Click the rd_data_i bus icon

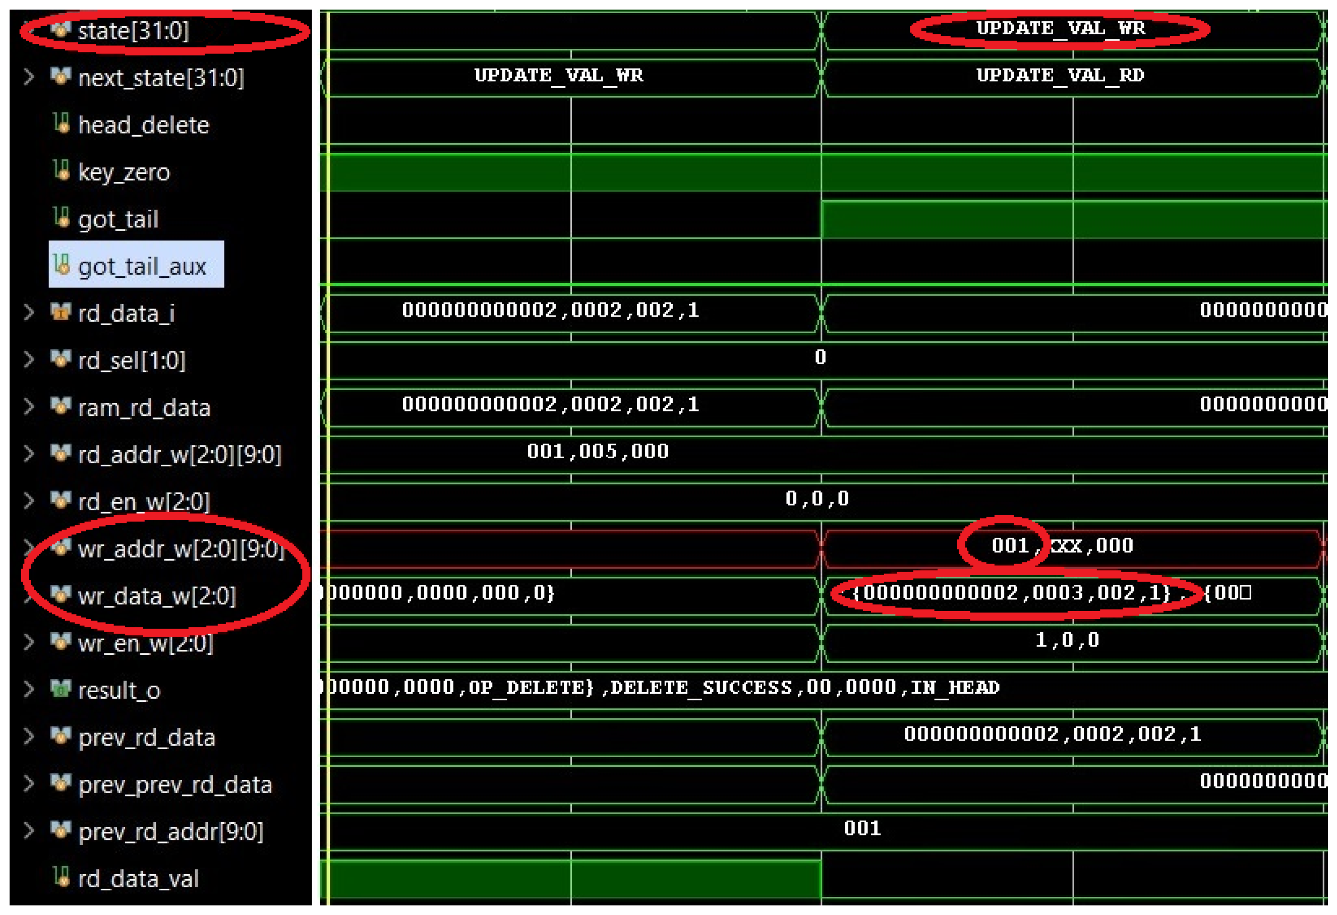(61, 312)
